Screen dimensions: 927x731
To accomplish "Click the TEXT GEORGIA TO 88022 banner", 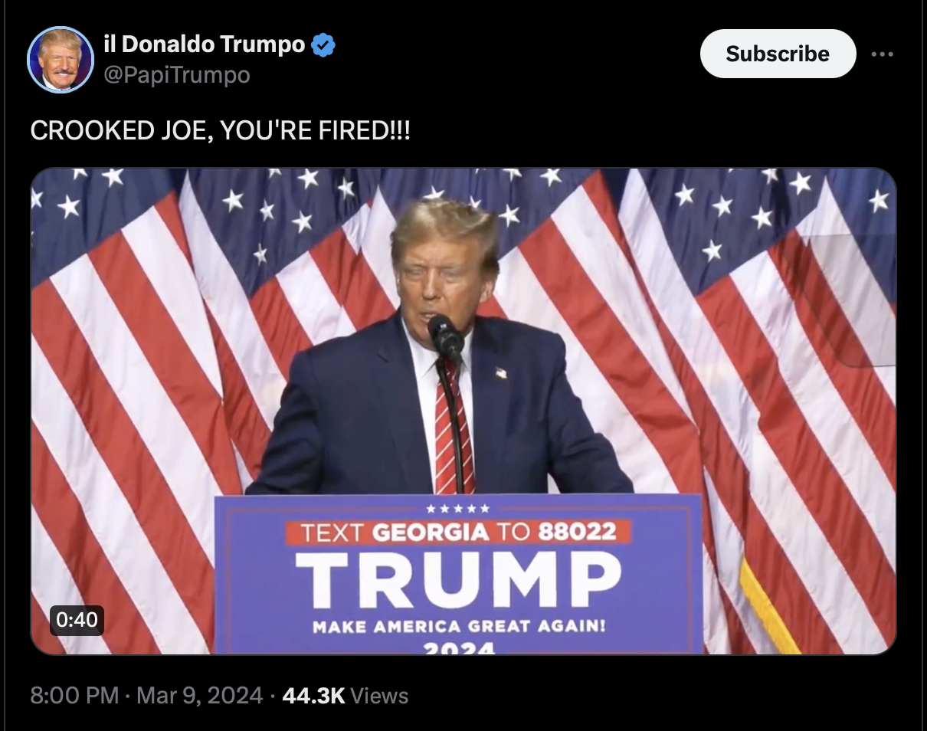I will [458, 532].
